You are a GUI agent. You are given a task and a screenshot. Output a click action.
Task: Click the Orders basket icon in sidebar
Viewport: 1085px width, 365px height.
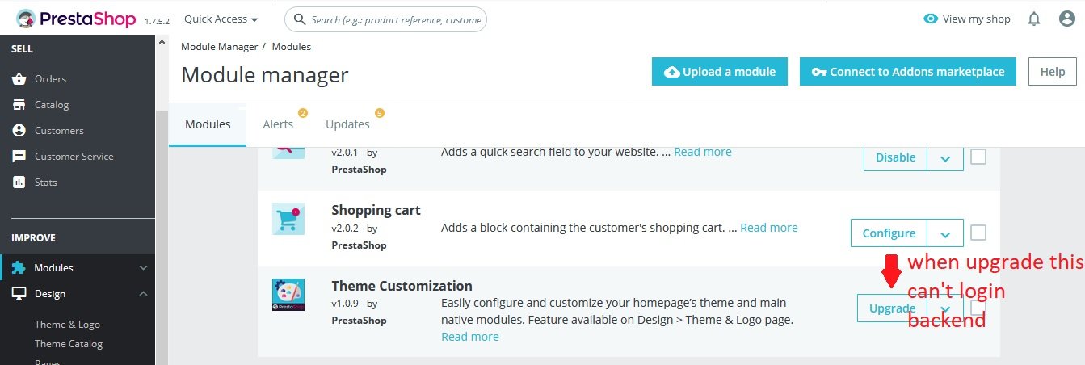[19, 79]
